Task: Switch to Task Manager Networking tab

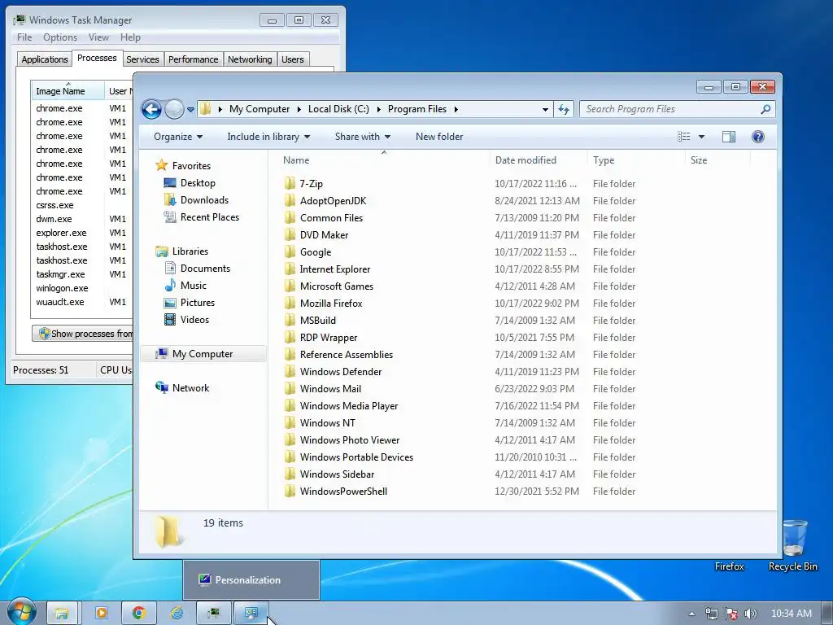Action: pyautogui.click(x=250, y=59)
